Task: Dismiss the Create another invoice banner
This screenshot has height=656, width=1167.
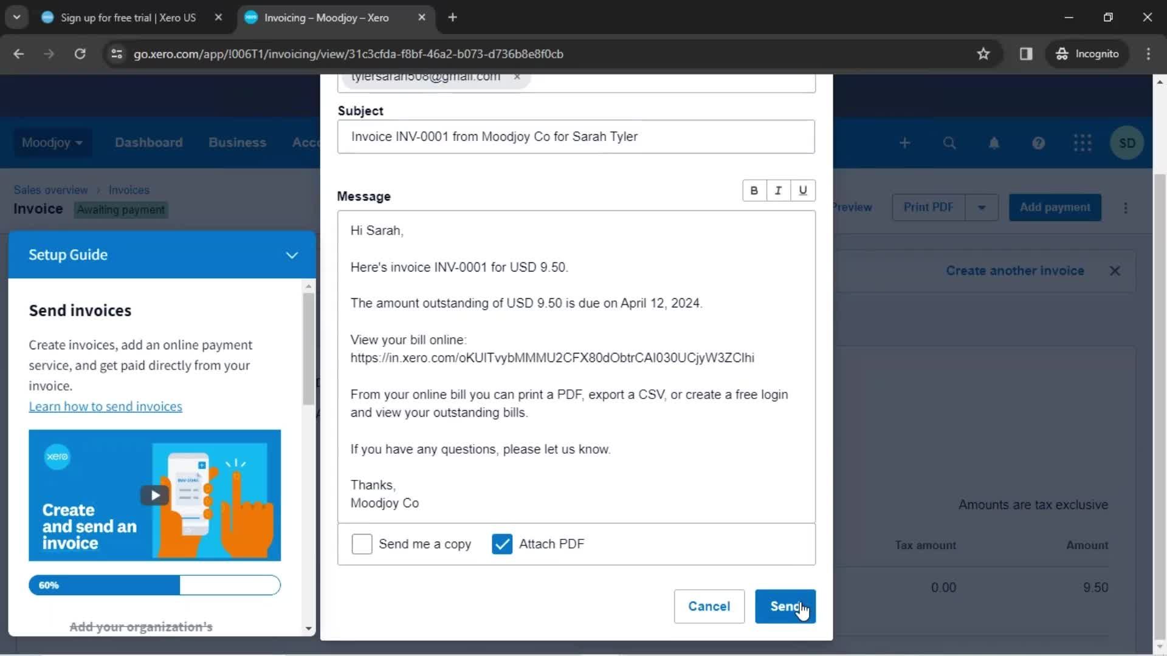Action: (x=1115, y=271)
